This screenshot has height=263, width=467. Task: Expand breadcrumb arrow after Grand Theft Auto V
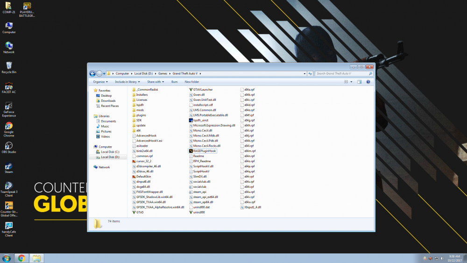coord(200,73)
